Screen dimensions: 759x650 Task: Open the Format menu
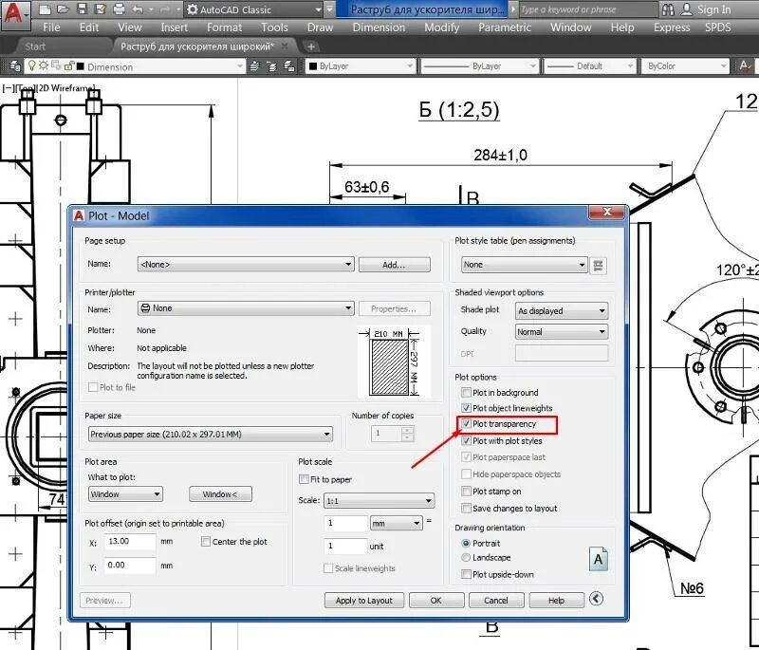click(x=224, y=28)
